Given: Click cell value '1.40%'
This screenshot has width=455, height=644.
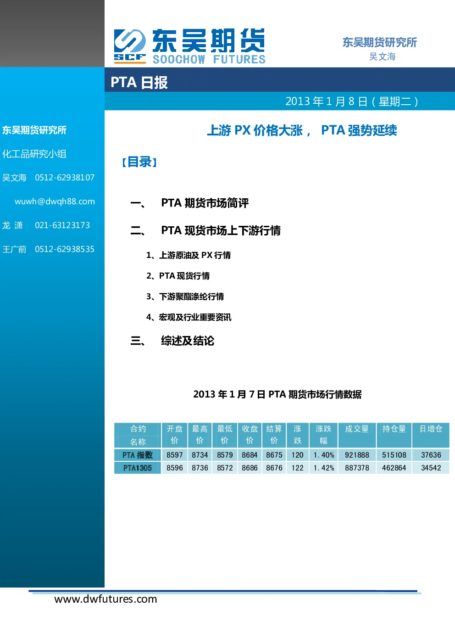Looking at the screenshot, I should pyautogui.click(x=324, y=455).
